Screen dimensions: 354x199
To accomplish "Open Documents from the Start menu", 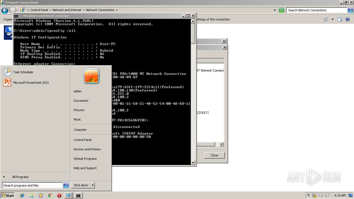I will (x=81, y=101).
